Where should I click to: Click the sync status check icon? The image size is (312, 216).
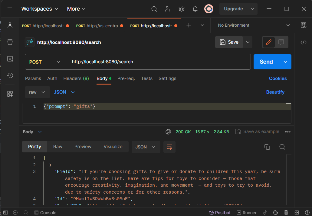(15, 213)
